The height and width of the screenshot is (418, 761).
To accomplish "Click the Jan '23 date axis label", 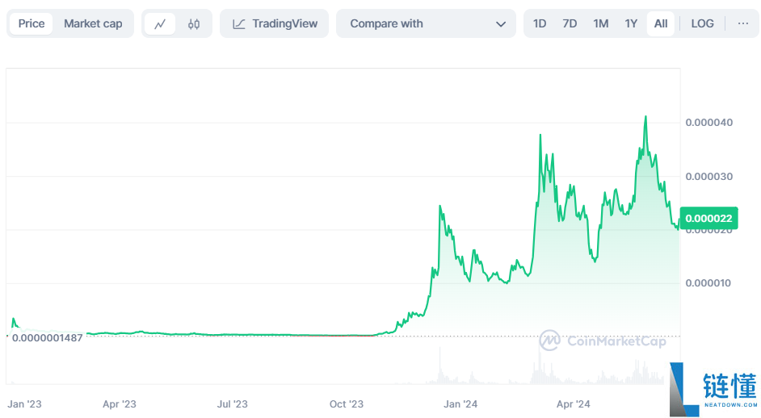I will click(24, 404).
